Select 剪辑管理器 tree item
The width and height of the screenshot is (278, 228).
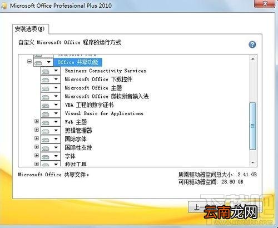point(78,131)
